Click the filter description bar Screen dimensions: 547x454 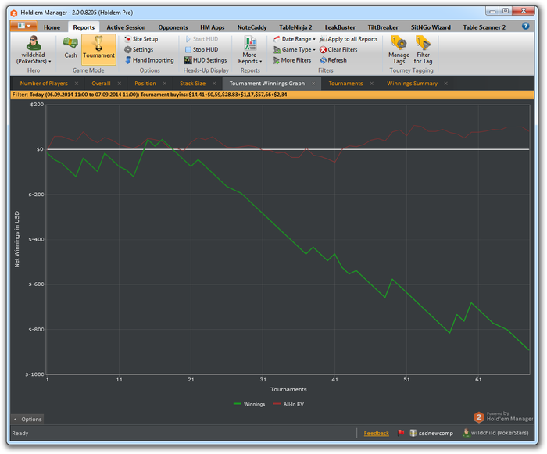coord(272,95)
